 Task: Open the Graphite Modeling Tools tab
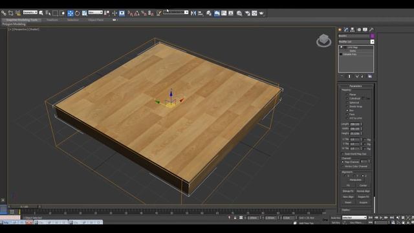(21, 20)
